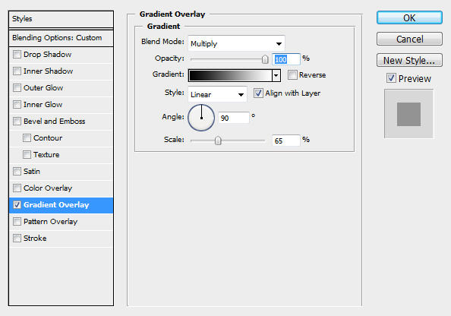Enable the Stroke checkbox
Screen dimensions: 451x316
17,238
